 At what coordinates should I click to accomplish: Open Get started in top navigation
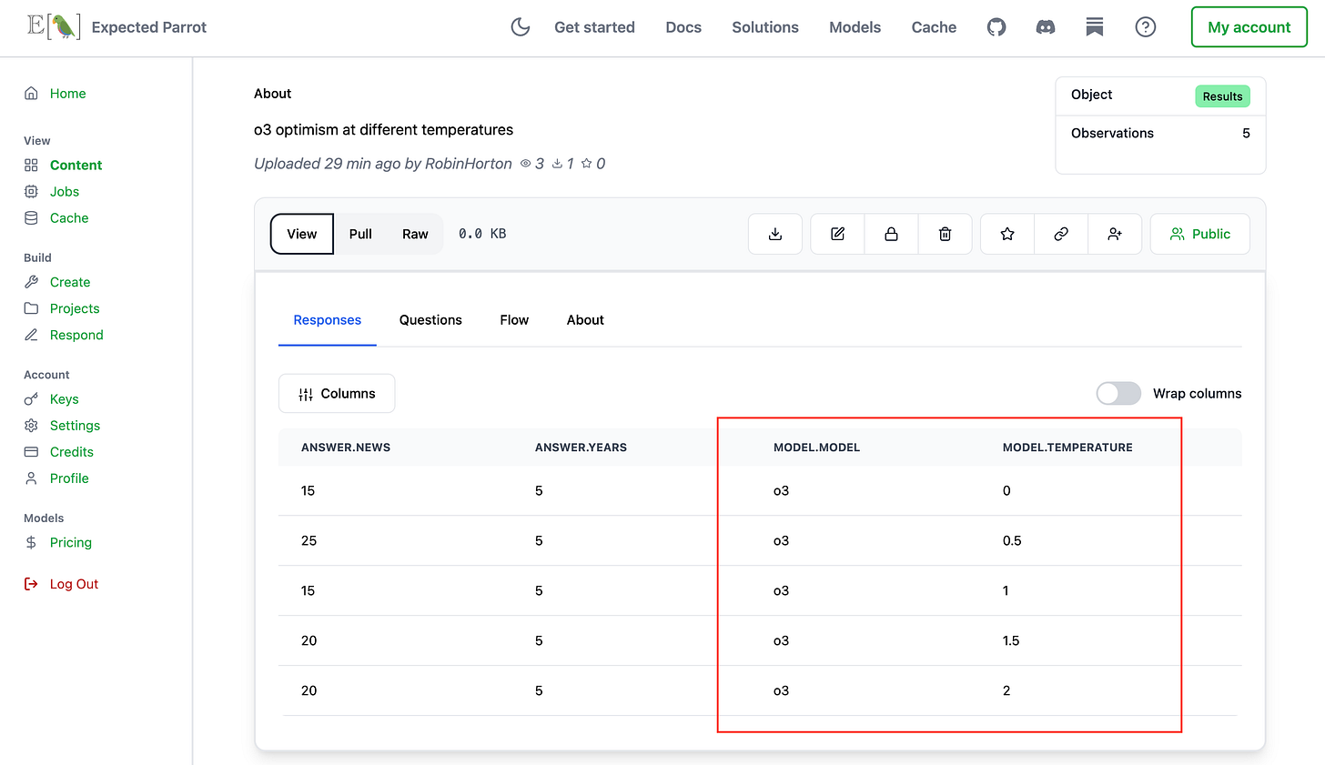tap(594, 27)
